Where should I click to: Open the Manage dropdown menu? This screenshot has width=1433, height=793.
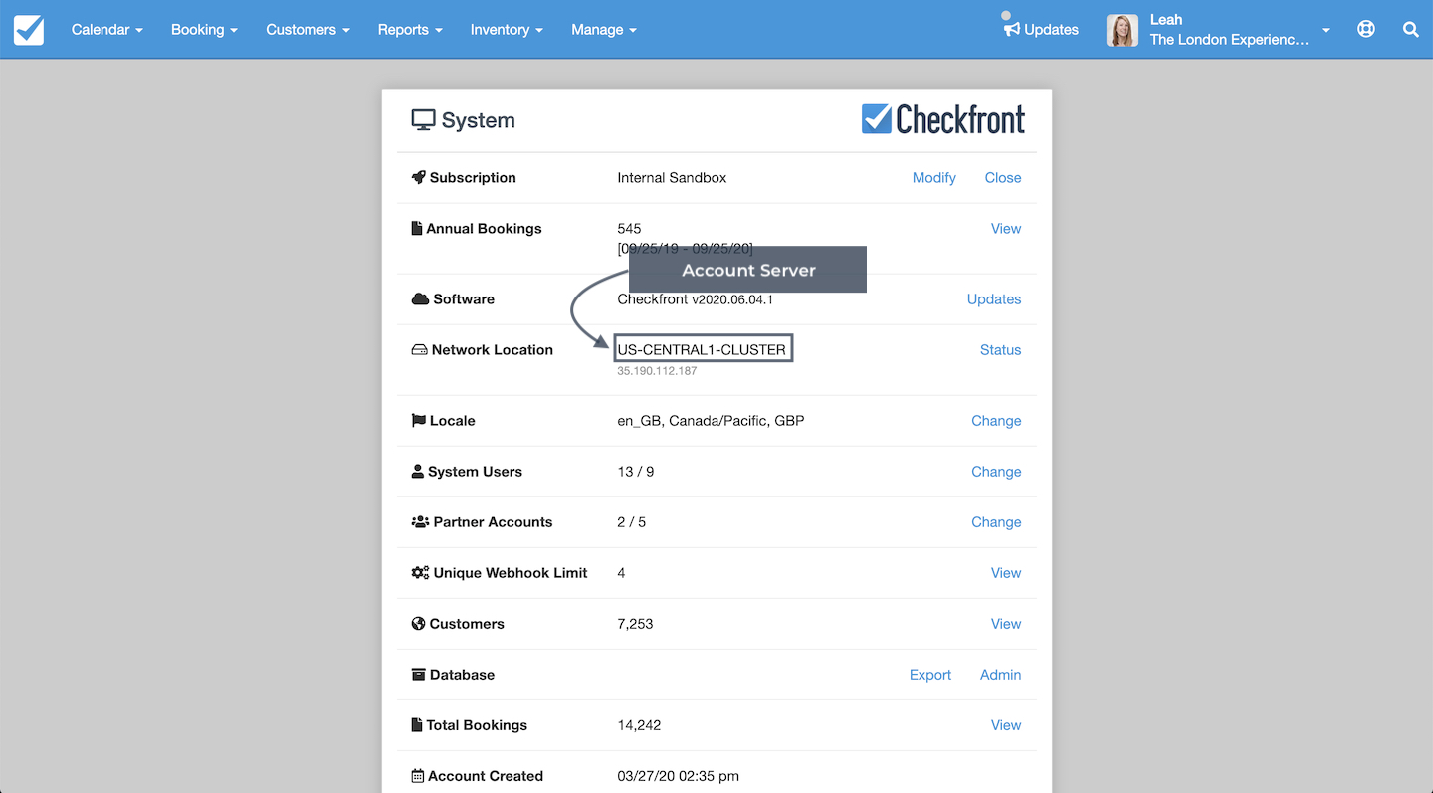pos(603,30)
